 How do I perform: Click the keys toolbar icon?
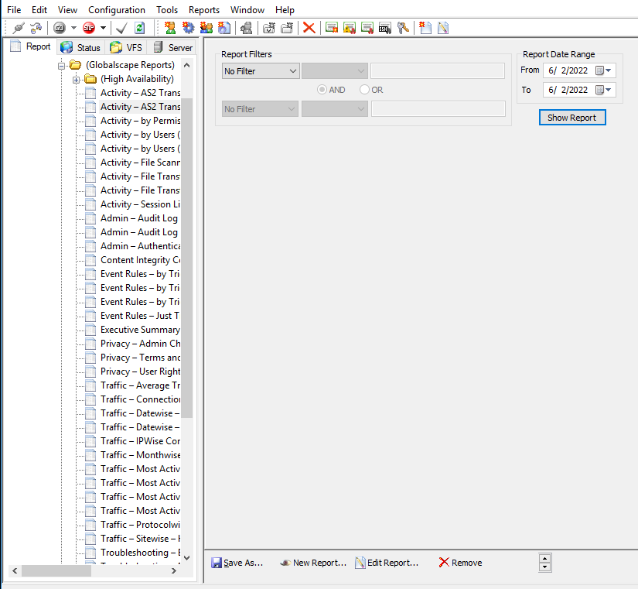(x=403, y=28)
